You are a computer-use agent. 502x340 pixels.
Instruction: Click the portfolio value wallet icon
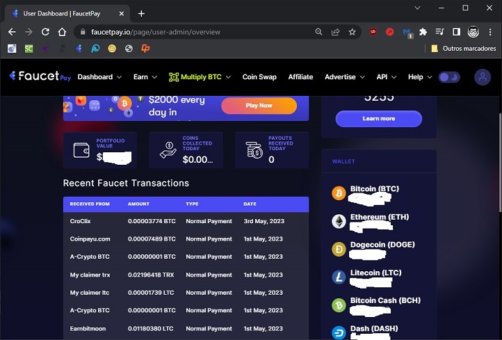[x=81, y=150]
